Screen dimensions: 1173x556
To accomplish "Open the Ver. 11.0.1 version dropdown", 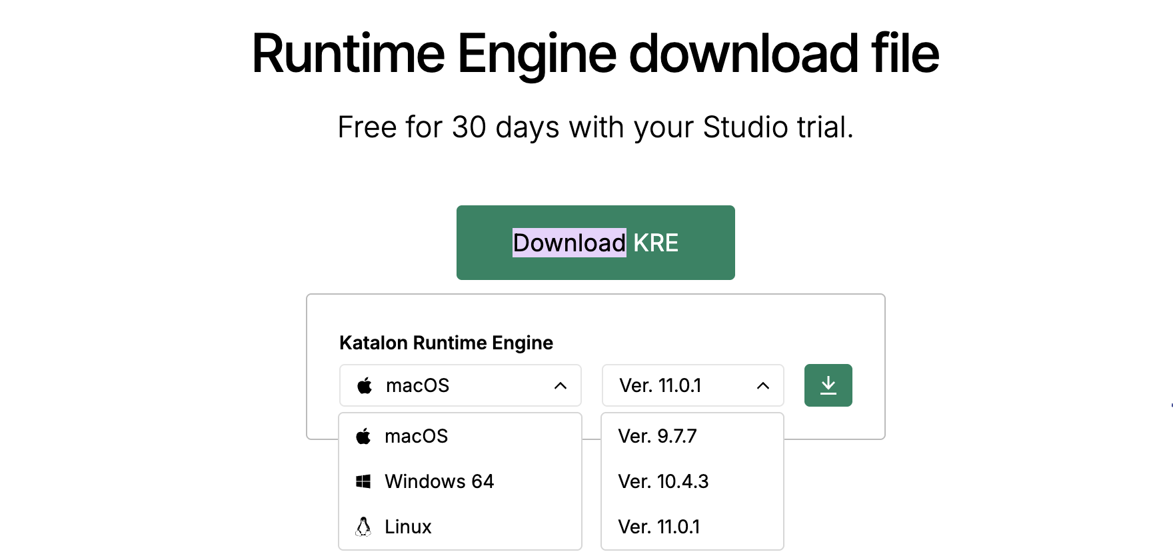I will pyautogui.click(x=692, y=385).
